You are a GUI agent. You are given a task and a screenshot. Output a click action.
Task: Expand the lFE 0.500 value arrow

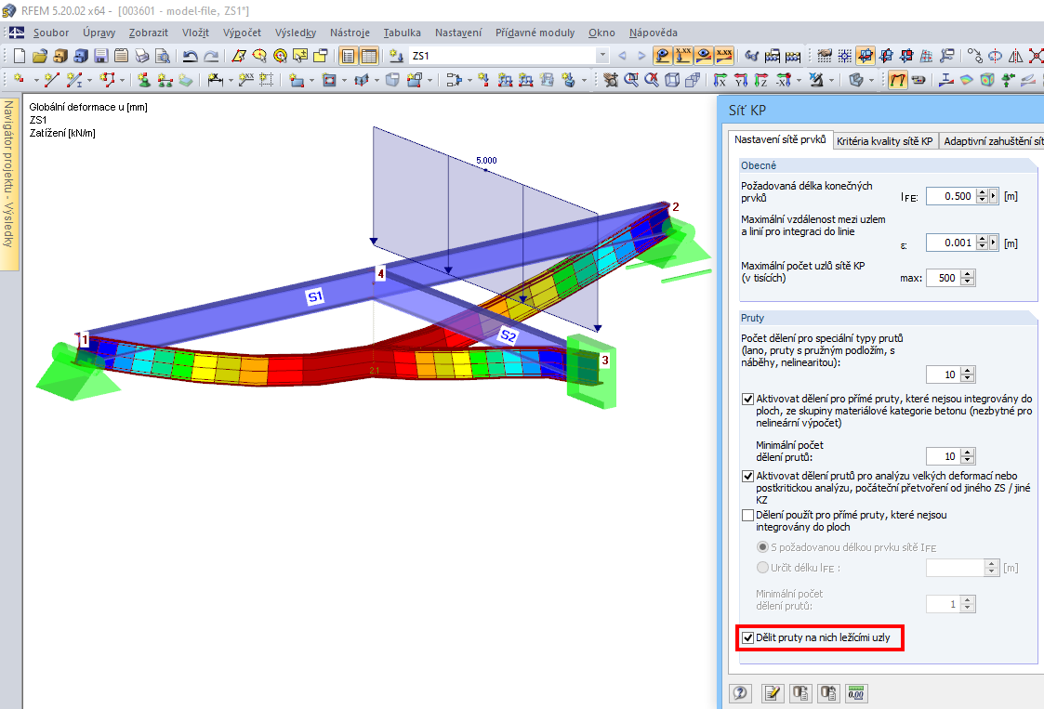click(x=994, y=196)
